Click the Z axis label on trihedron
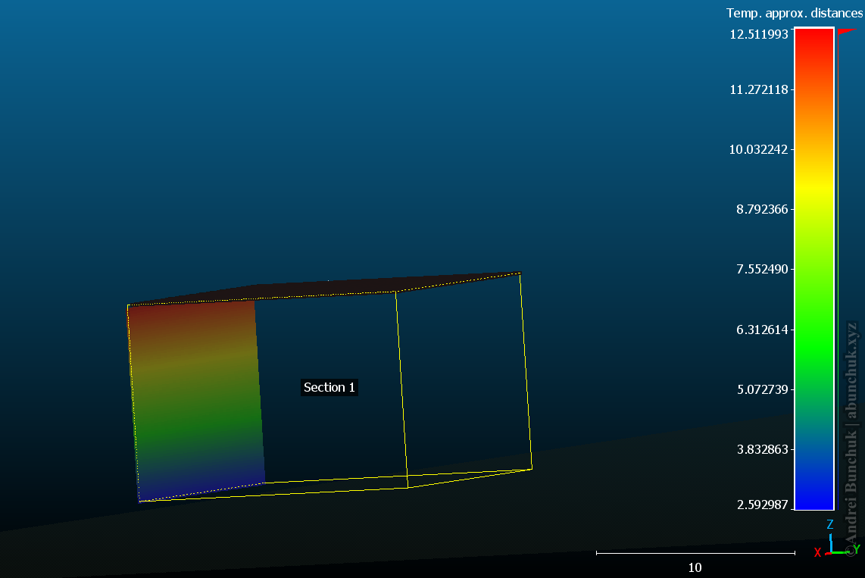The height and width of the screenshot is (578, 865). (x=830, y=525)
